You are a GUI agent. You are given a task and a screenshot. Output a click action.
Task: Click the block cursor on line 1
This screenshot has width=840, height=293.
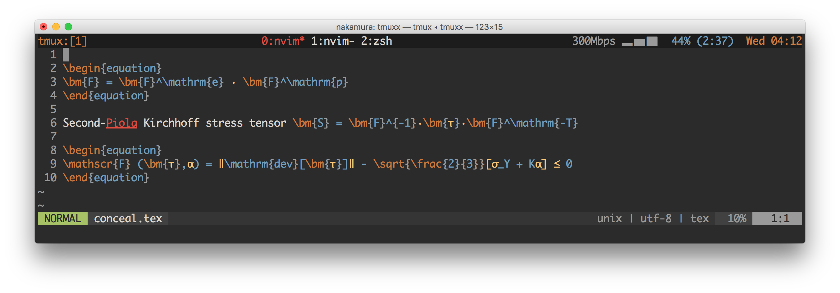pos(66,55)
